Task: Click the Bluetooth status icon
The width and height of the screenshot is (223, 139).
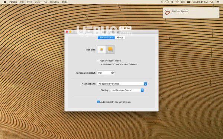Action: pos(172,2)
